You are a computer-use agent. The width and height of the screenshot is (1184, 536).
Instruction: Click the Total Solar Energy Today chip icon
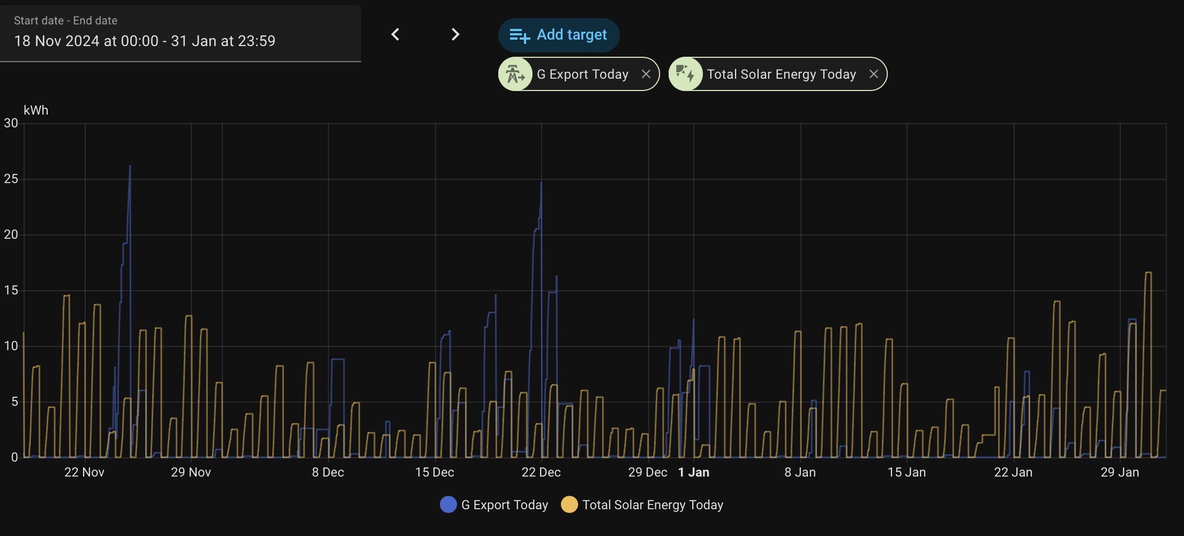[x=685, y=74]
